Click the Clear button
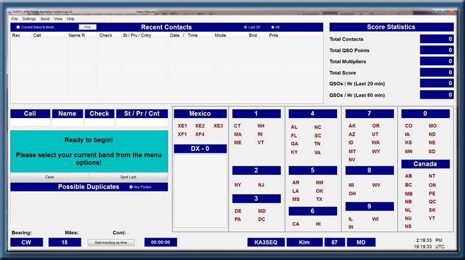 [49, 177]
